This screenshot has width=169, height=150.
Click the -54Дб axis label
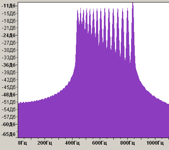click(9, 110)
